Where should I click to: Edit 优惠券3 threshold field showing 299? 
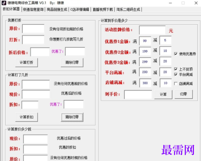tap(145, 62)
